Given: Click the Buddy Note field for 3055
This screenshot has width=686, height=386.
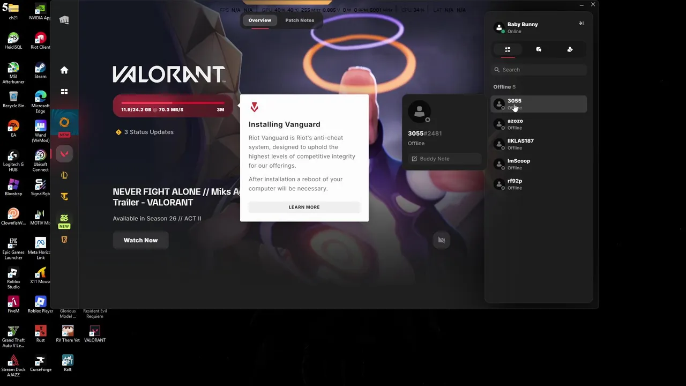Looking at the screenshot, I should (444, 159).
